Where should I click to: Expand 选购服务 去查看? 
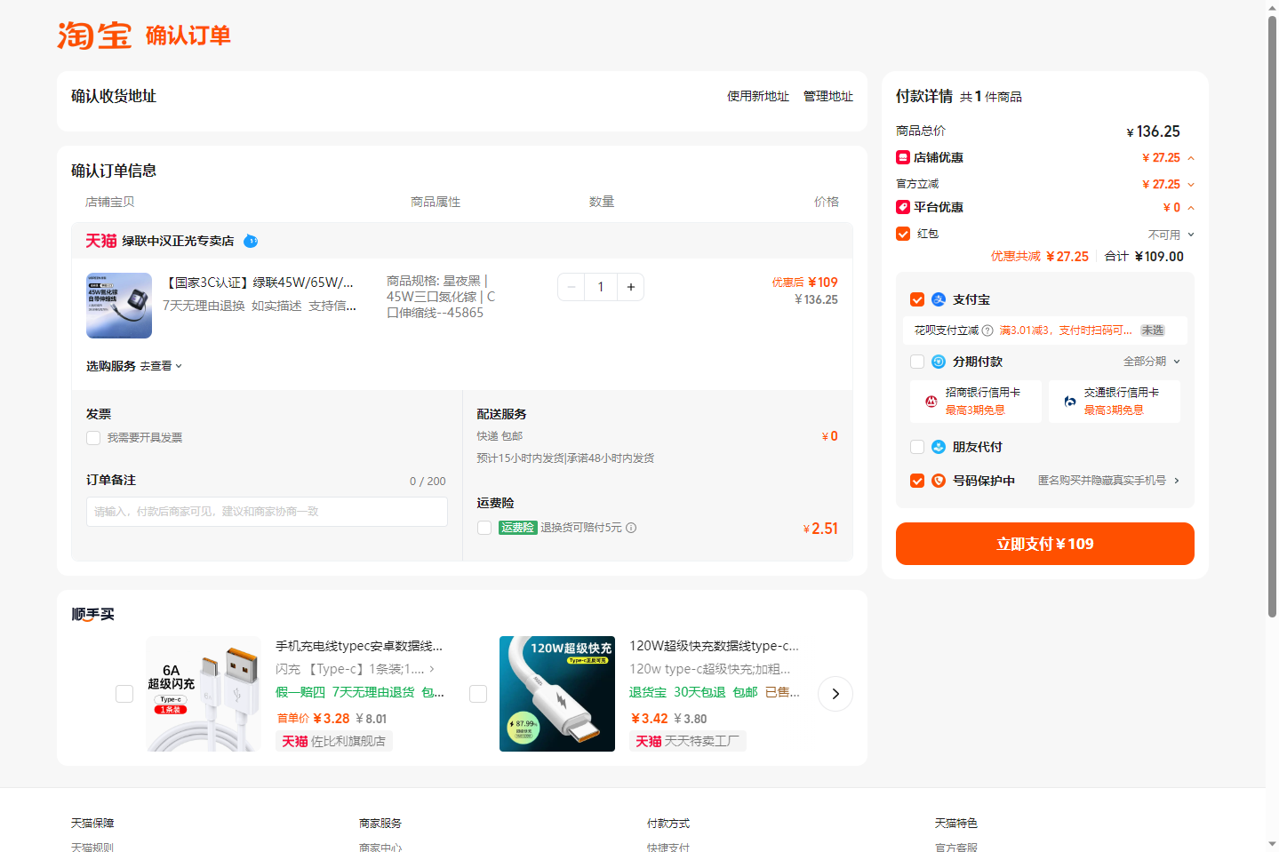(161, 366)
